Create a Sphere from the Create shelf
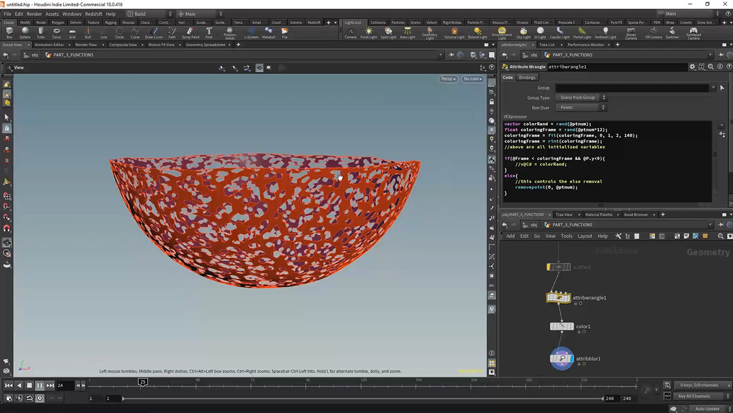Screen dimensions: 733x413 tap(25, 32)
